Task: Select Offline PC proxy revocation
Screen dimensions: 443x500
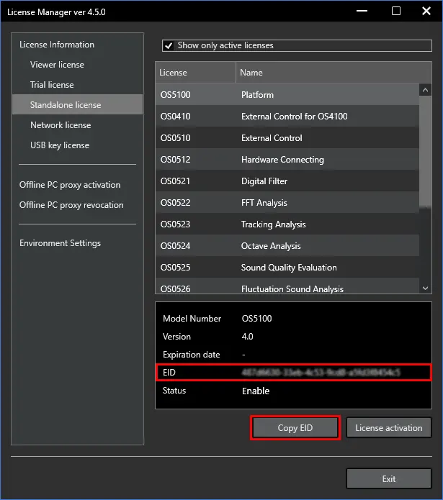Action: point(71,205)
